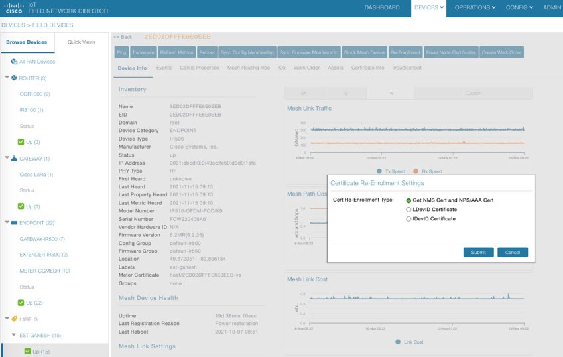Click the Traceroute button
Screen dimensions: 563x357
point(143,52)
